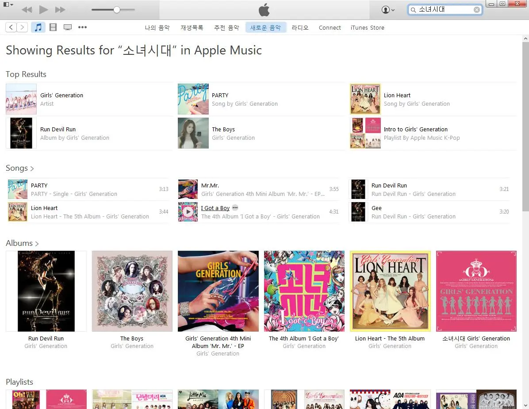
Task: Open the PARTY song top result
Action: (x=261, y=99)
